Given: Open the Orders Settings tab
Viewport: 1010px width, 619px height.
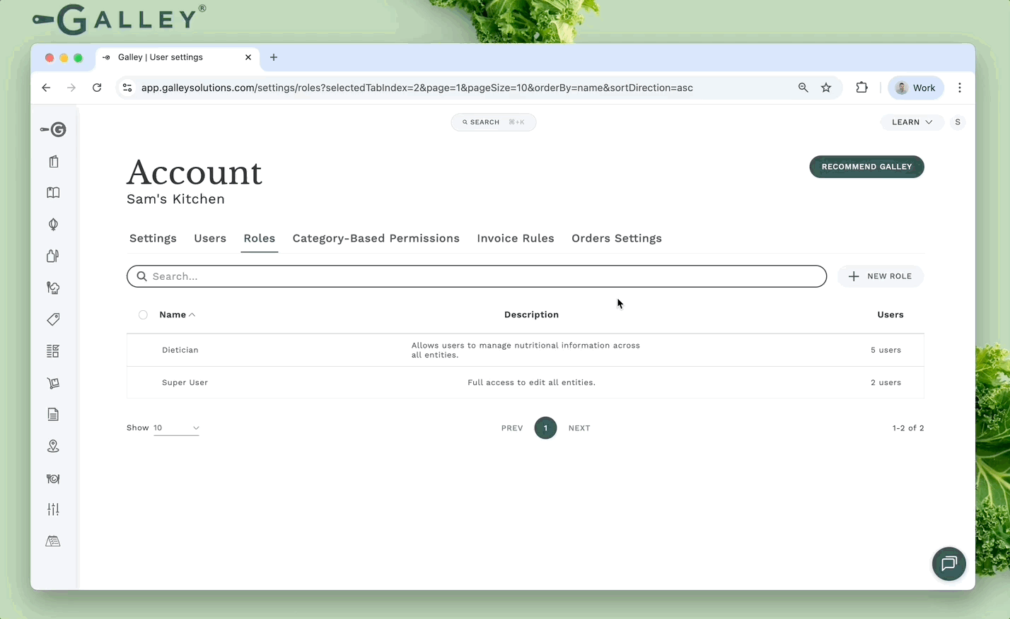Looking at the screenshot, I should pos(617,238).
